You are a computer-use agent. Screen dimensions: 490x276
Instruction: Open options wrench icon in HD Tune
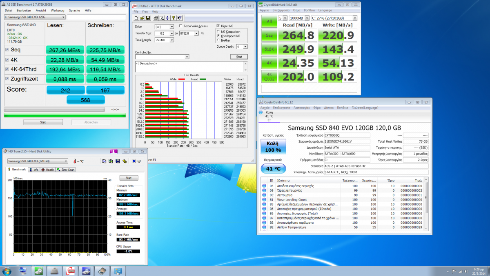125,161
